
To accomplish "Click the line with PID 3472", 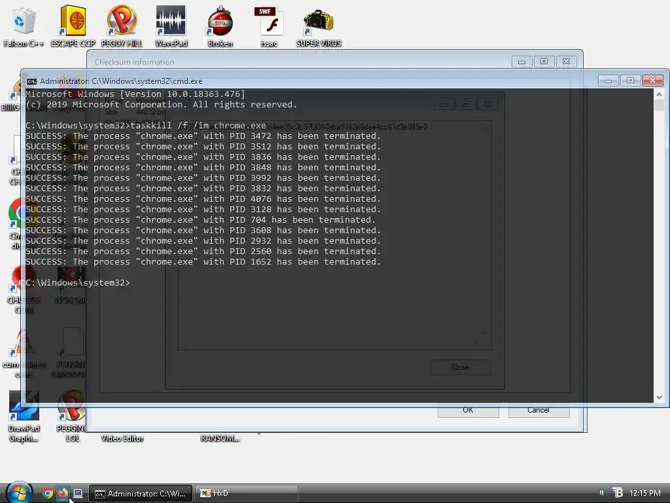I will tap(203, 136).
